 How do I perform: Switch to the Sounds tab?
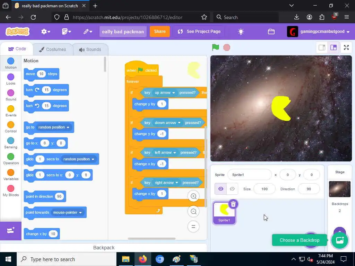(90, 49)
